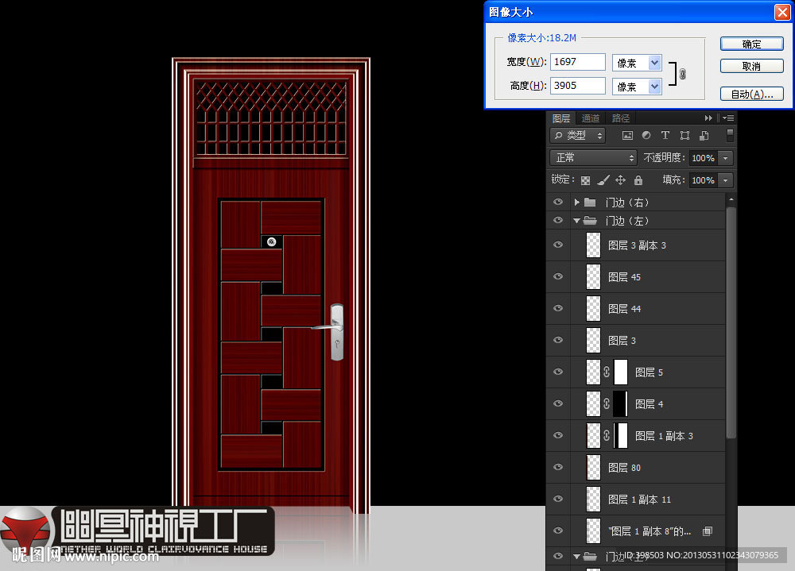Expand the 门边（右）layer group
Screen dimensions: 795x571
576,203
